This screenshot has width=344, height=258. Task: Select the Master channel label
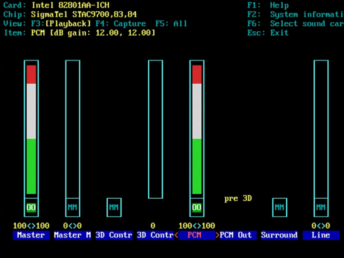pos(31,236)
